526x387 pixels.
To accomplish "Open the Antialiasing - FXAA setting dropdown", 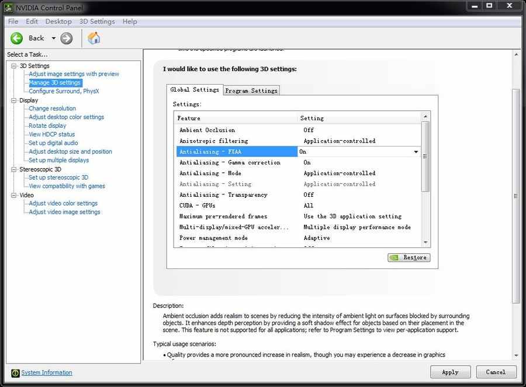I will pos(416,152).
